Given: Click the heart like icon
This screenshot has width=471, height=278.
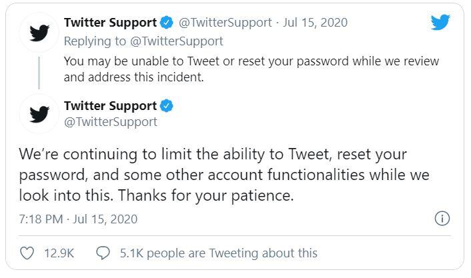Looking at the screenshot, I should pyautogui.click(x=27, y=253).
